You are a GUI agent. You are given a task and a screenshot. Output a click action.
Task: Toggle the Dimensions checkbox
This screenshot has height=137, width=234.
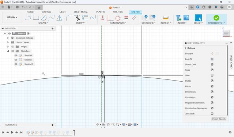pos(212,92)
